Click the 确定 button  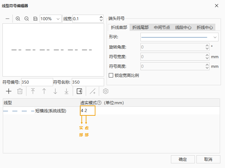[183, 159]
